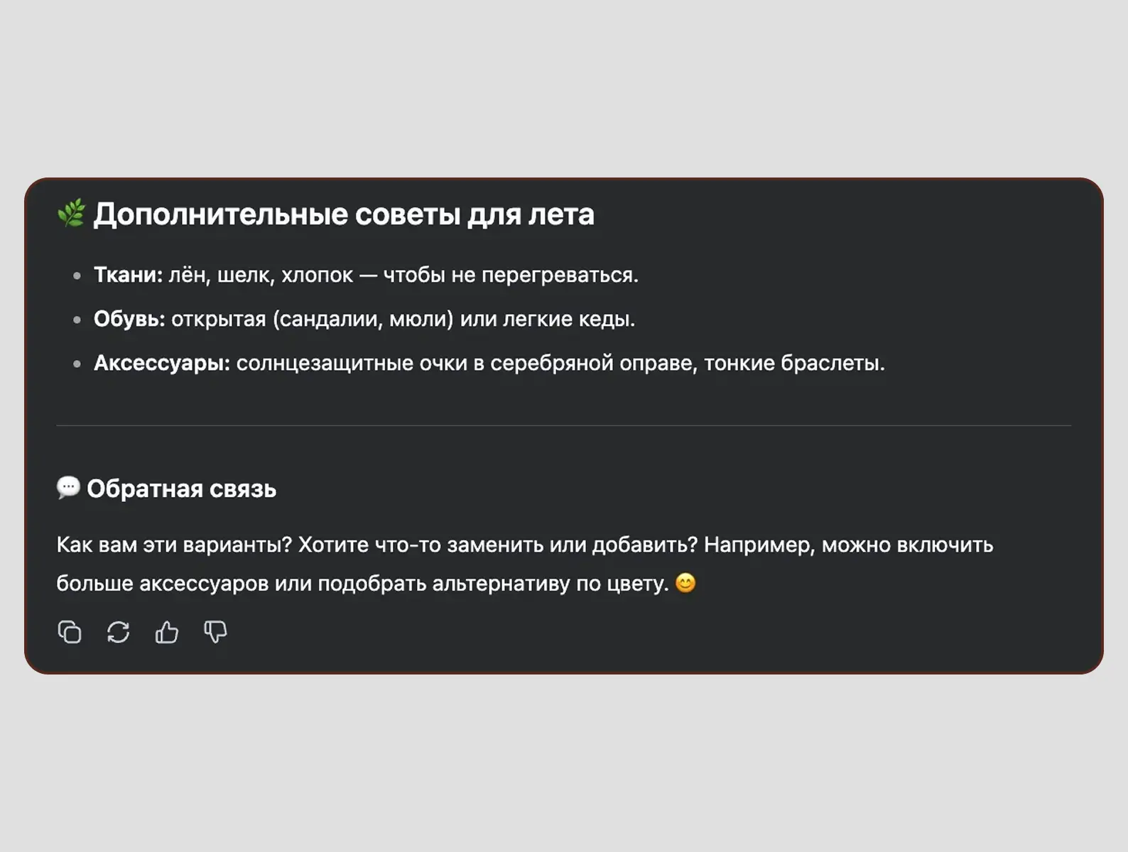
Task: Copy the response with the copy icon
Action: click(70, 632)
